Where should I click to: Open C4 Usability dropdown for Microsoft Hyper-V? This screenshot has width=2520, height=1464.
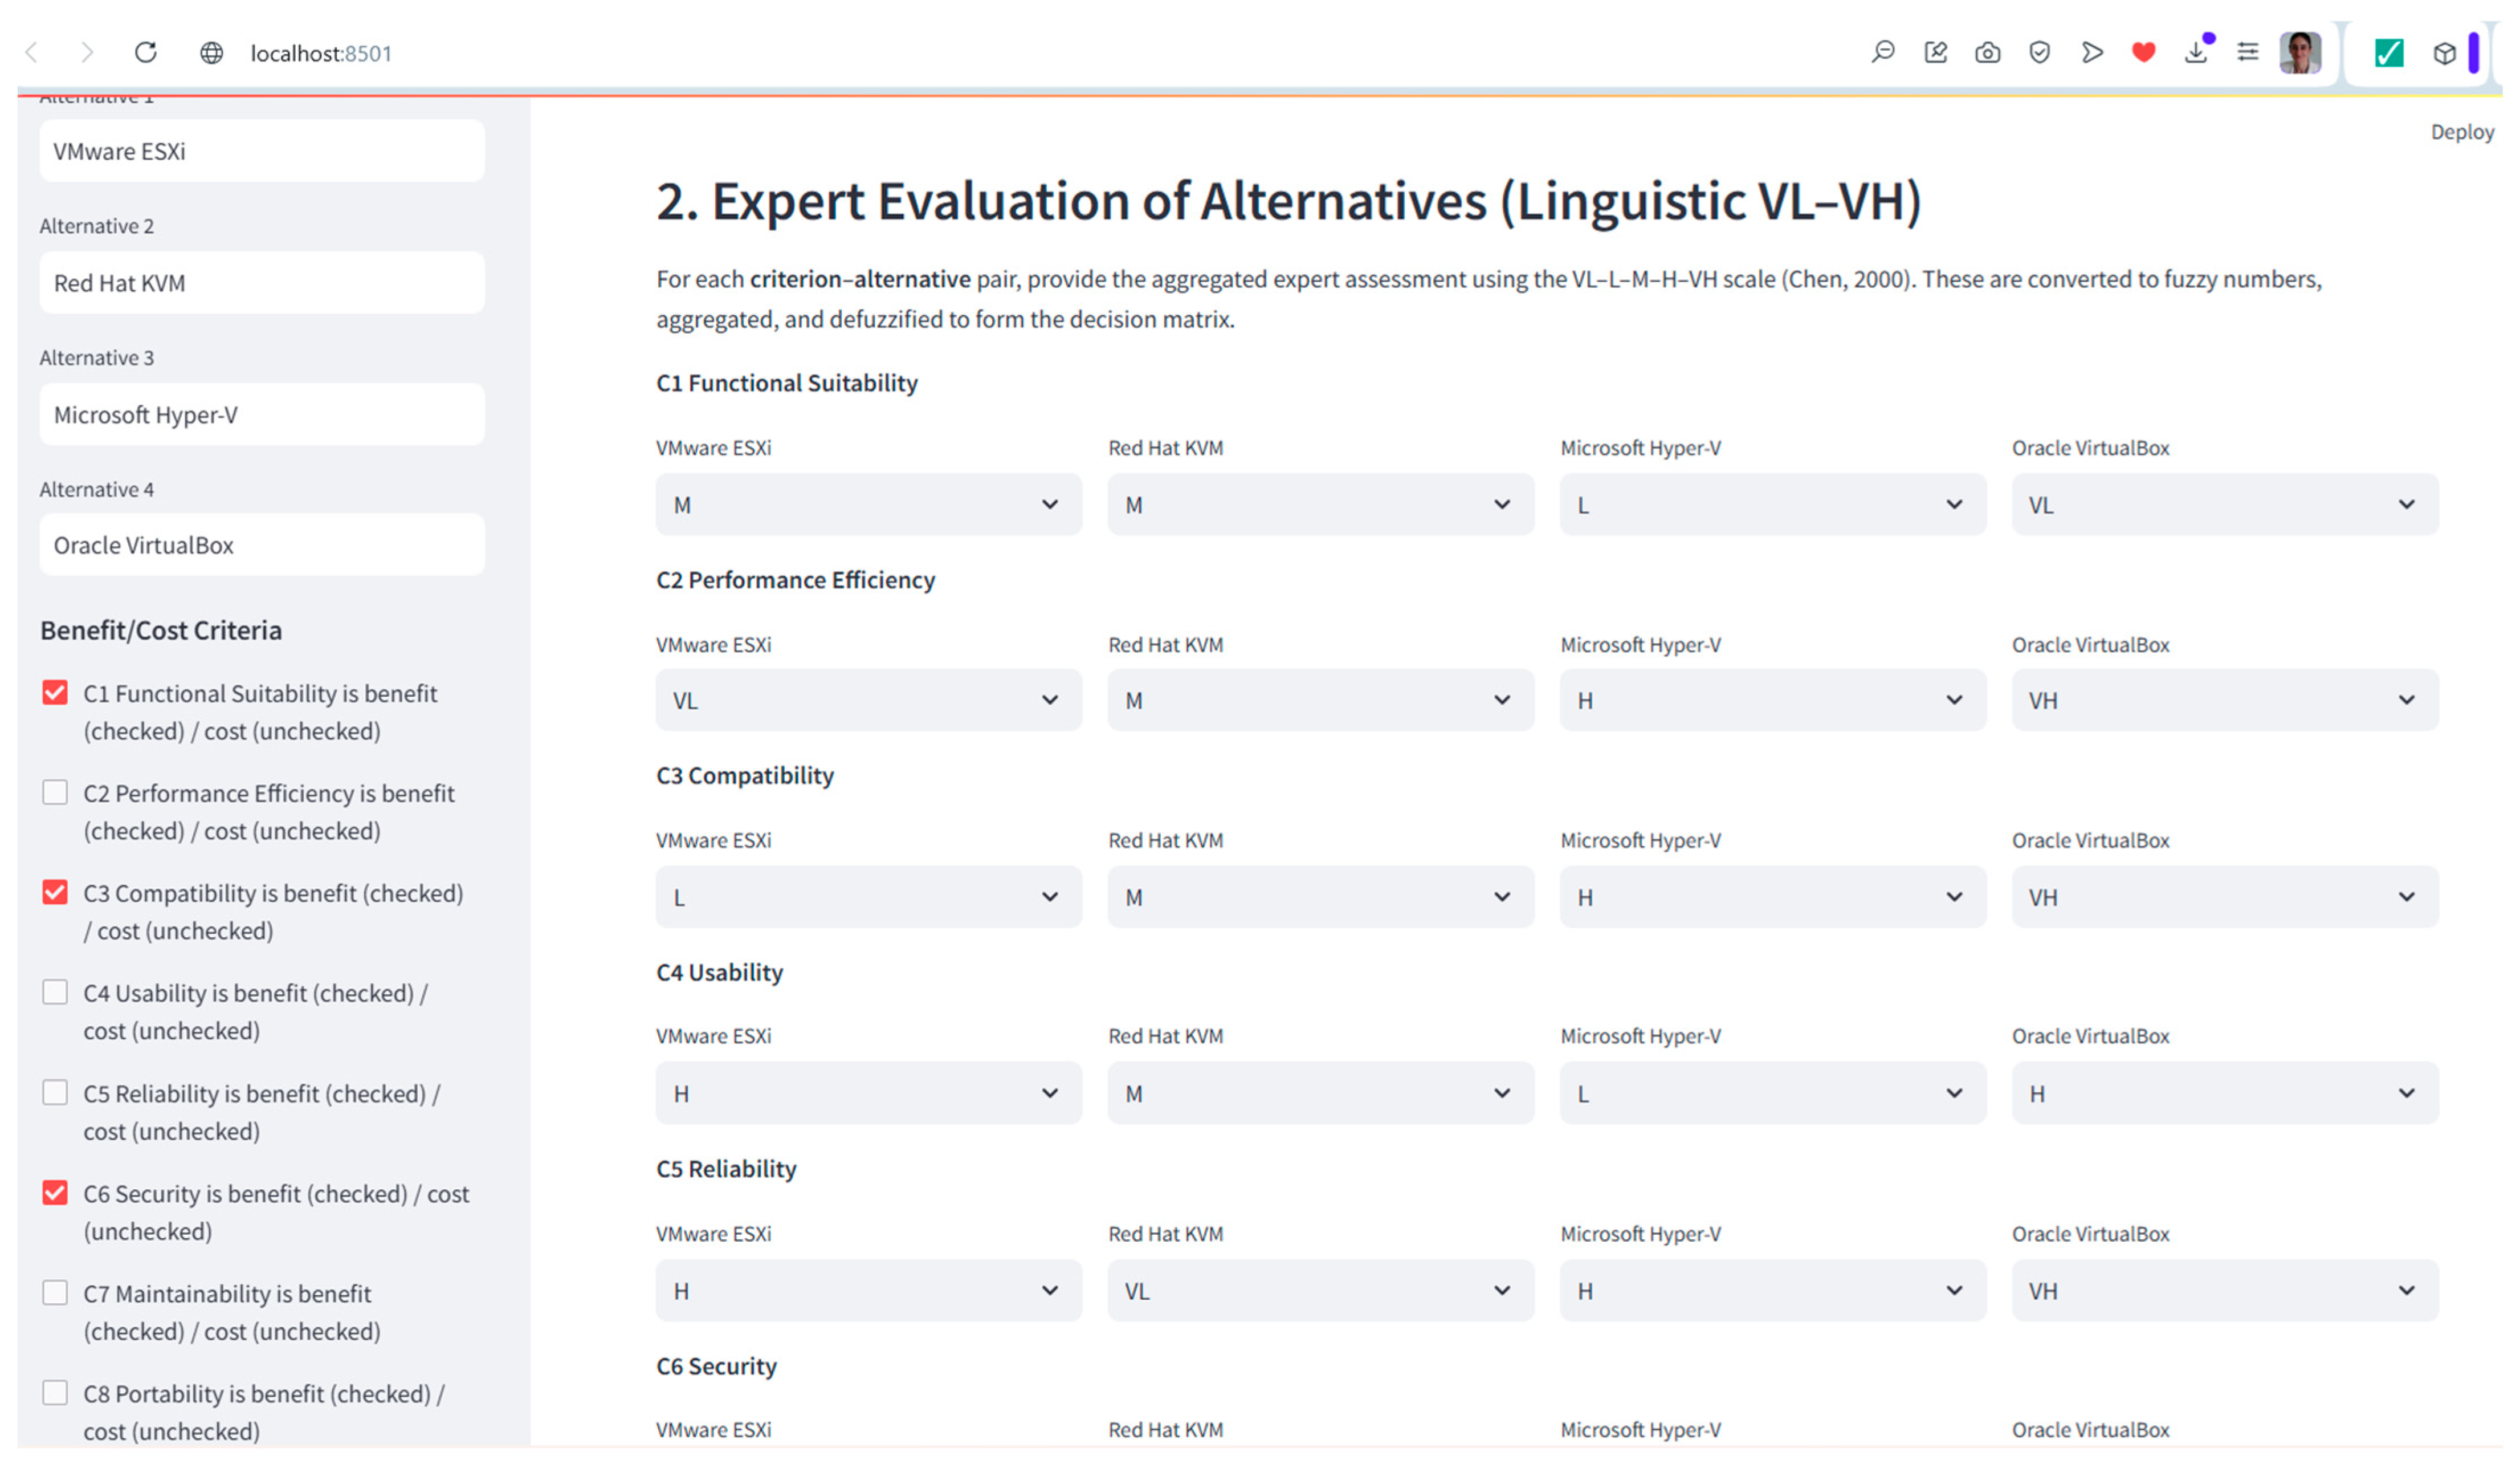coord(1772,1094)
